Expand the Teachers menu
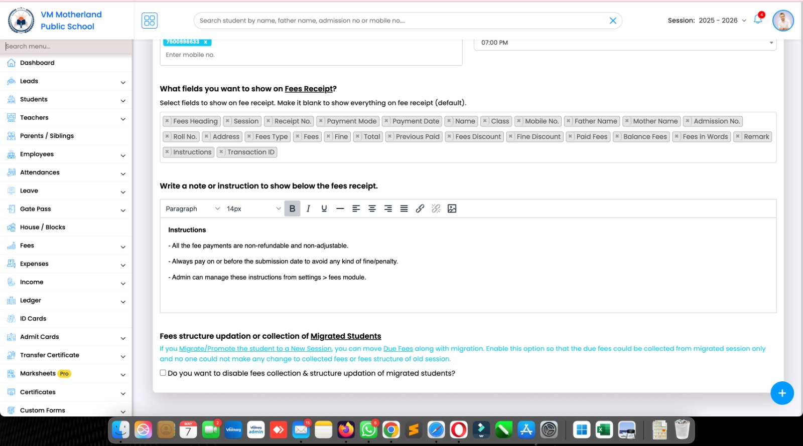This screenshot has width=803, height=446. pos(123,119)
